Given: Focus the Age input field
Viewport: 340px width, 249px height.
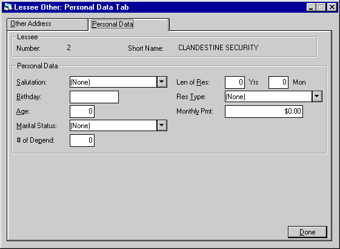Looking at the screenshot, I should tap(82, 111).
